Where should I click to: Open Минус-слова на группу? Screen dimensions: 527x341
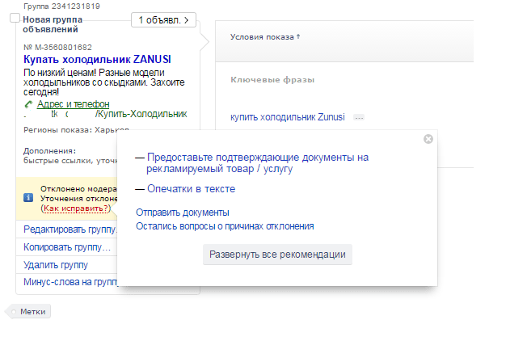70,282
